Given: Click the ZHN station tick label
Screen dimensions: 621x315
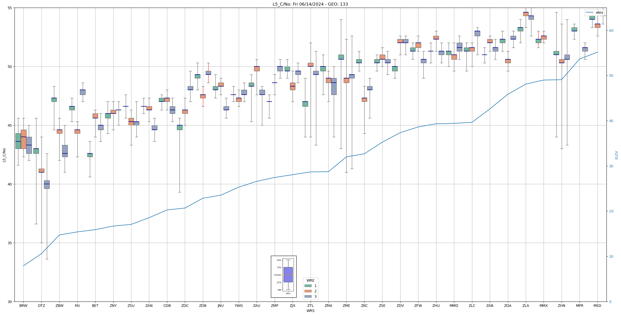Looking at the screenshot, I should pos(561,306).
